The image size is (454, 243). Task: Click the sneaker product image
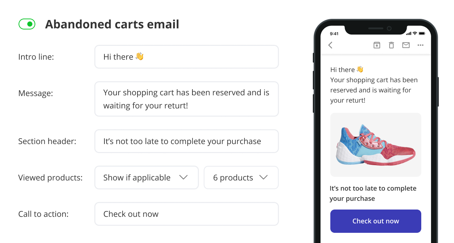coord(376,145)
